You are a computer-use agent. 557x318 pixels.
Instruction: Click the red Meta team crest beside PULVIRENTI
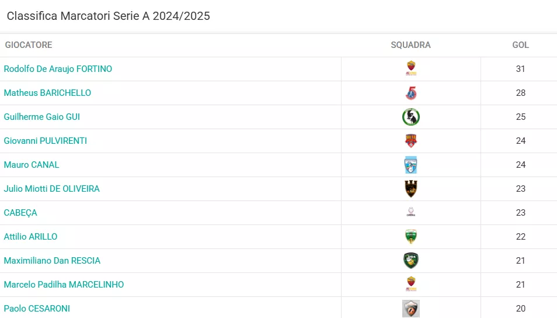[411, 141]
